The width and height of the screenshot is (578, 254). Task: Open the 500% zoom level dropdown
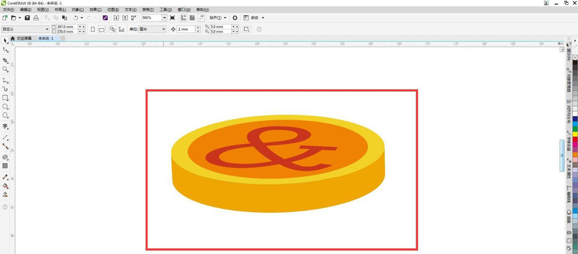click(x=164, y=18)
